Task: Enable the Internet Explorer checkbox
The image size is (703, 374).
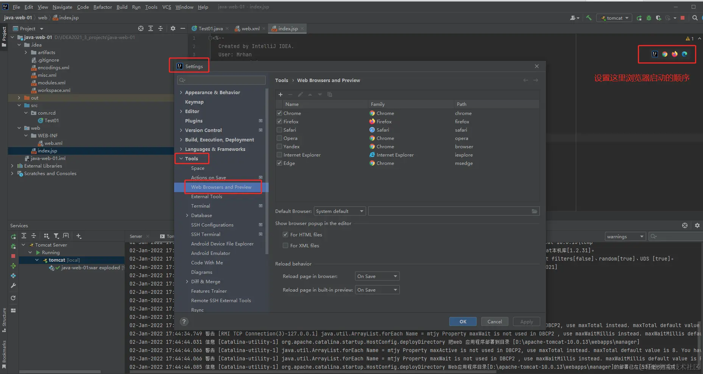Action: click(x=279, y=155)
